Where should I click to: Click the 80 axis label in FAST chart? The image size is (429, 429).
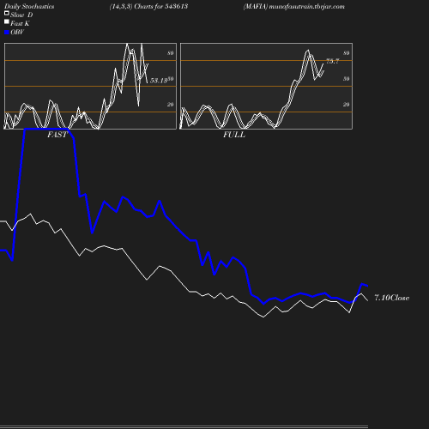171,53
